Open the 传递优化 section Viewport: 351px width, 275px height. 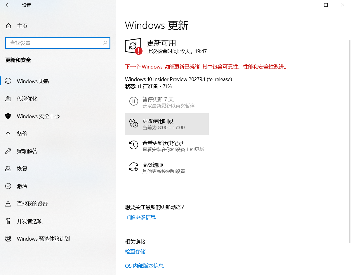[x=58, y=99]
